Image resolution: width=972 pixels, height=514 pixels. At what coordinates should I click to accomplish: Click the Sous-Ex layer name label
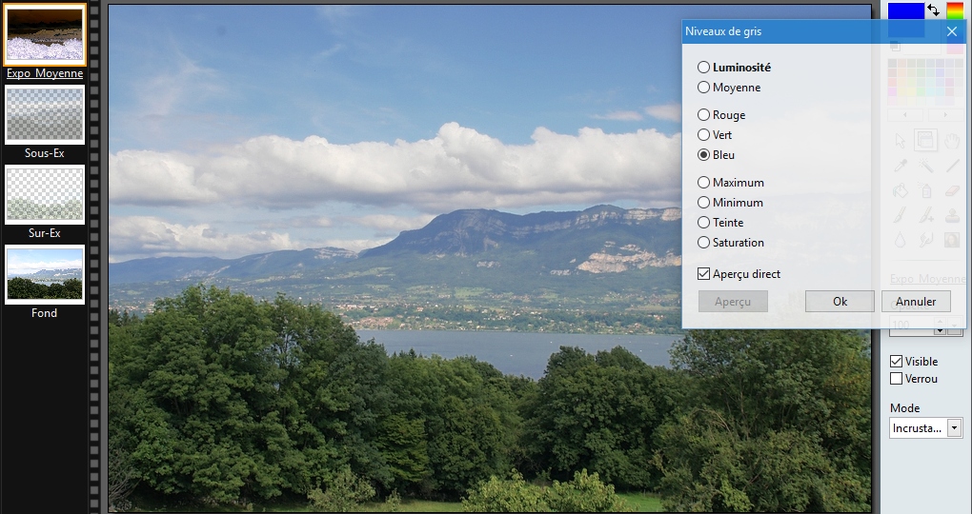pos(45,153)
